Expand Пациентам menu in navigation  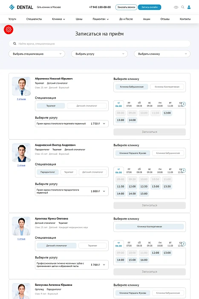pyautogui.click(x=101, y=19)
